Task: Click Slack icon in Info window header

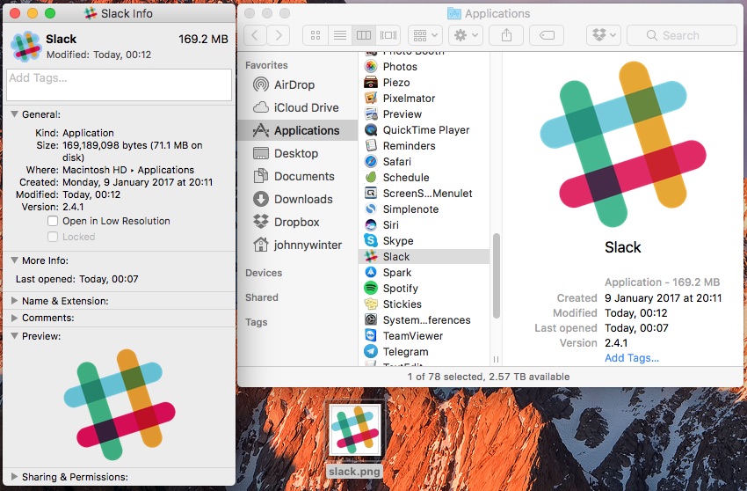Action: tap(25, 47)
